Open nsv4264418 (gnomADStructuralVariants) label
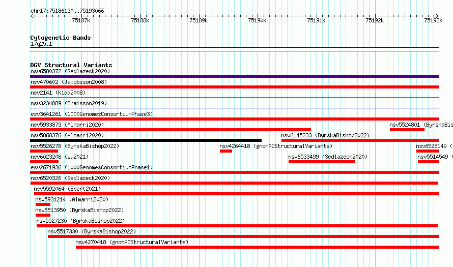453x267 pixels. pos(276,146)
